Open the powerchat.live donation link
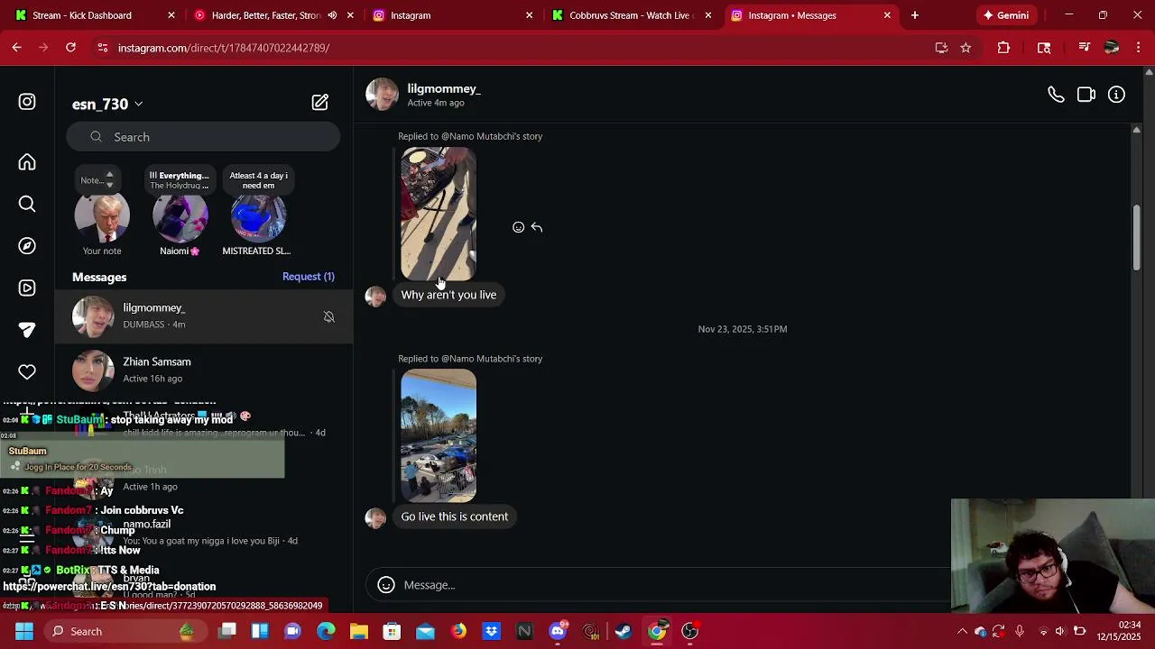 [109, 586]
